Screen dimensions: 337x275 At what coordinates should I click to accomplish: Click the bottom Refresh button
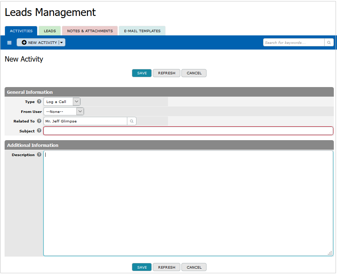167,267
